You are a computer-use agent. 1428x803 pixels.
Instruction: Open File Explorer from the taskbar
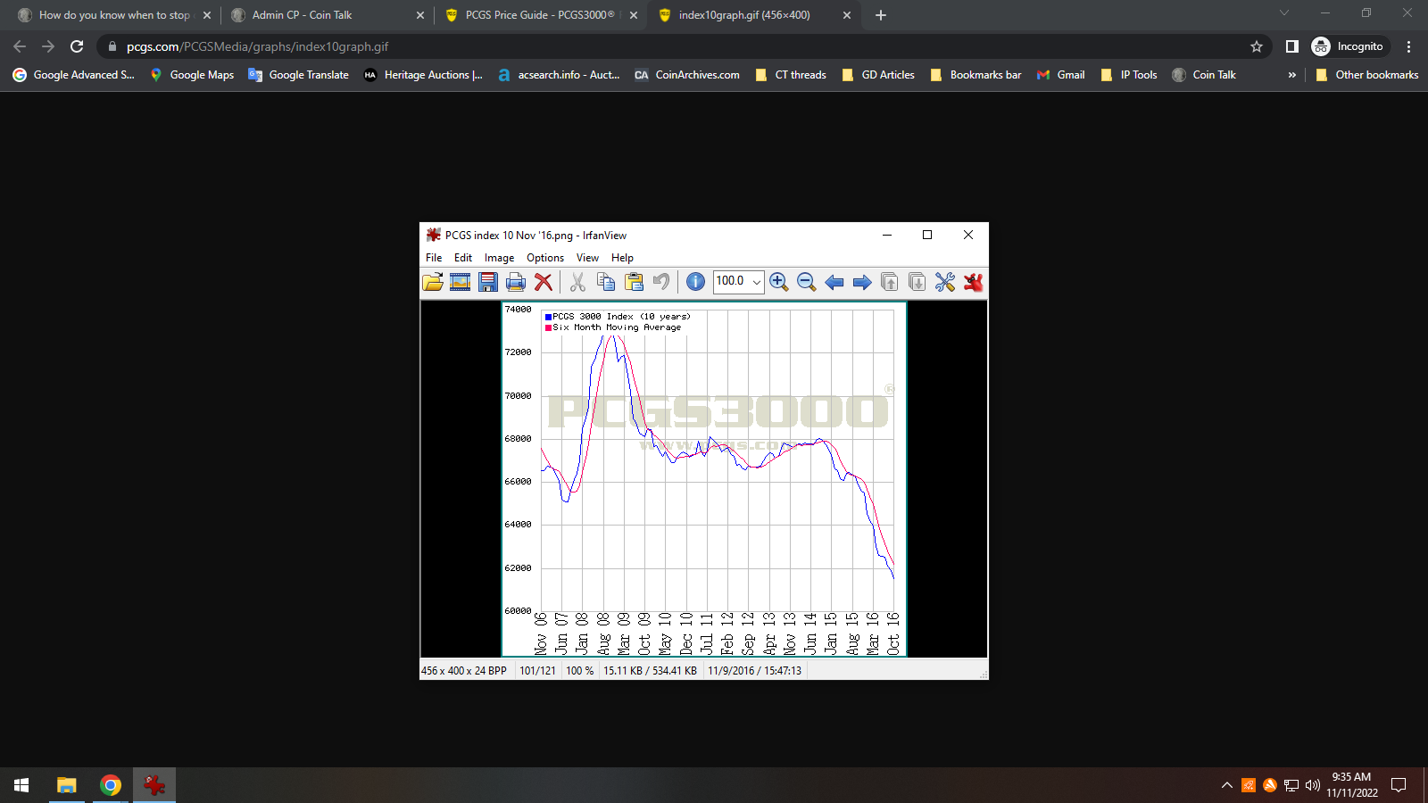67,785
